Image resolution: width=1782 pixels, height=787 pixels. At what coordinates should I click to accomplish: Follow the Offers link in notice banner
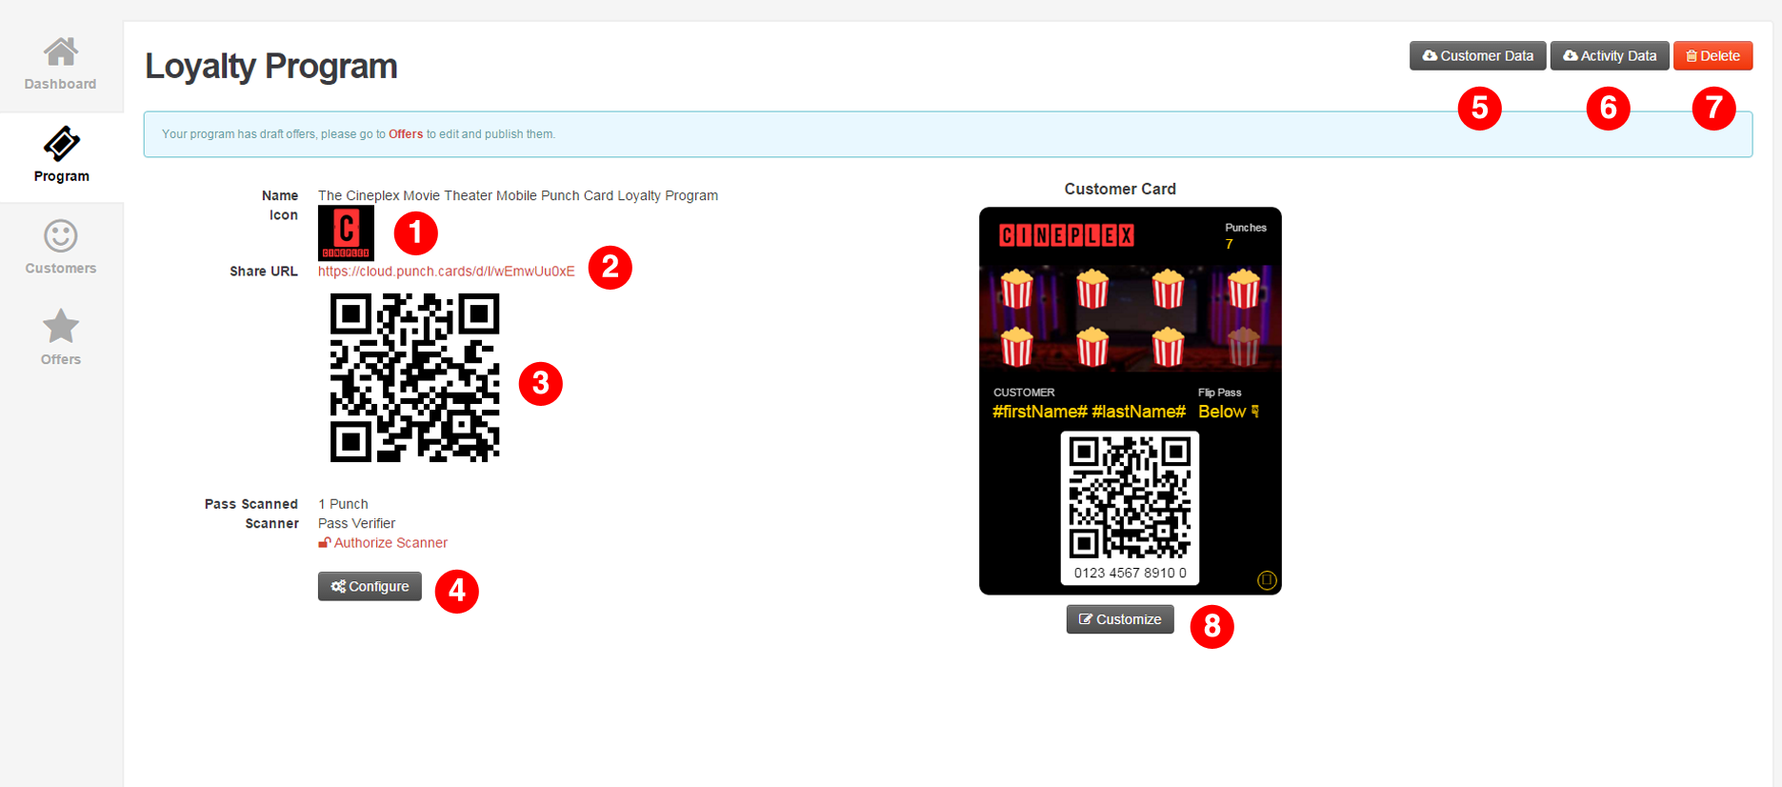point(406,134)
